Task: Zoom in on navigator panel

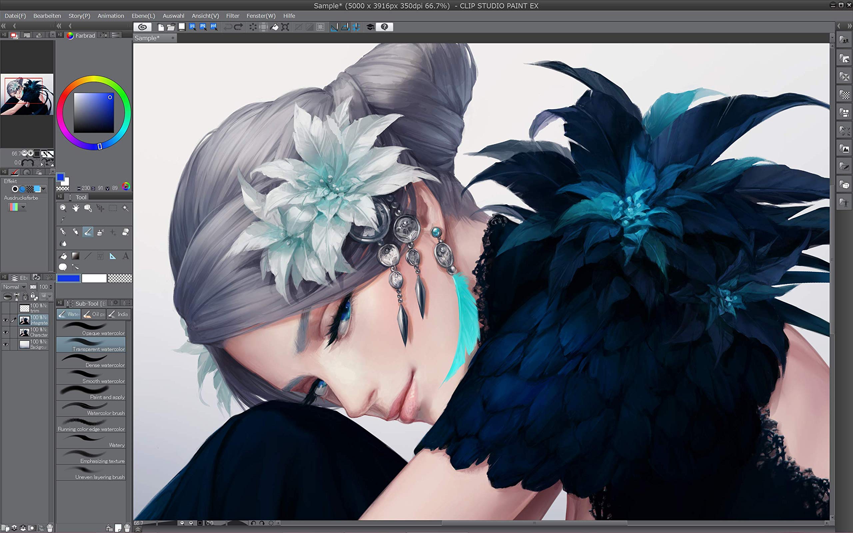Action: tap(31, 153)
